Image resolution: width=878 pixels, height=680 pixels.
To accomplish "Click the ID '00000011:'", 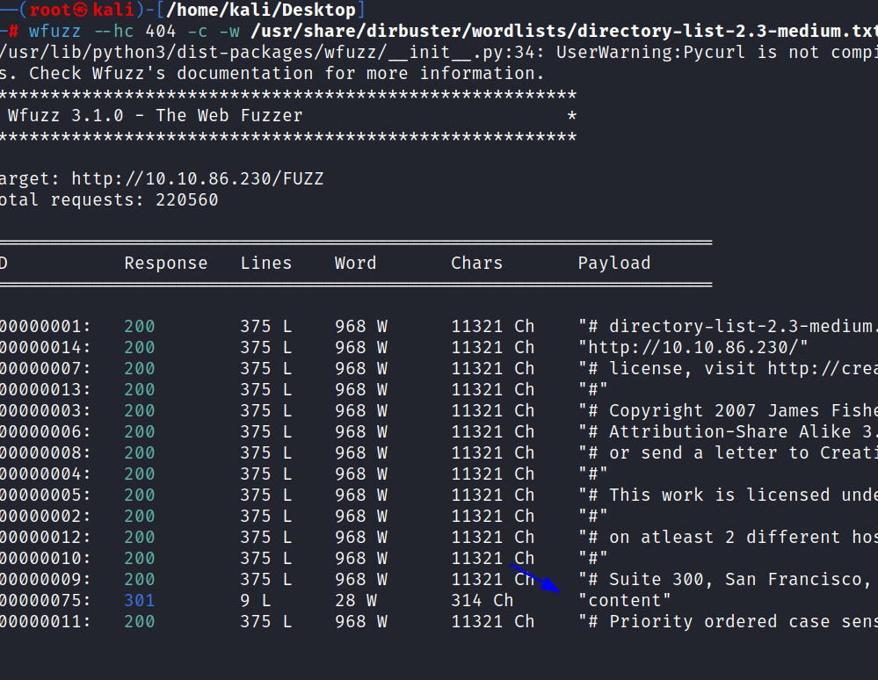I will click(x=46, y=622).
